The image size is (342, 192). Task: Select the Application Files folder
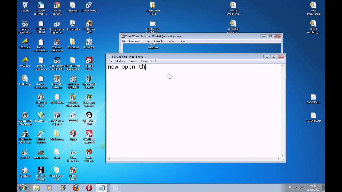point(153,9)
